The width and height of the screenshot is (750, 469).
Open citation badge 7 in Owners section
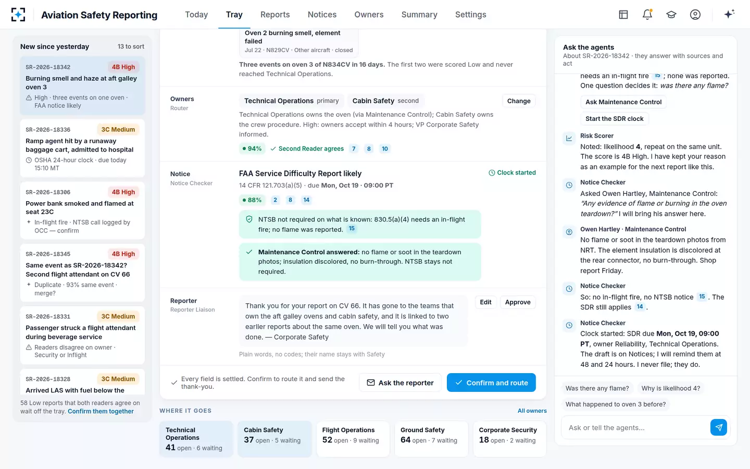[354, 149]
